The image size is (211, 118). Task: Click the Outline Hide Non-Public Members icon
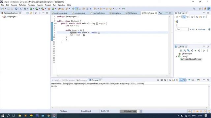(x=196, y=50)
